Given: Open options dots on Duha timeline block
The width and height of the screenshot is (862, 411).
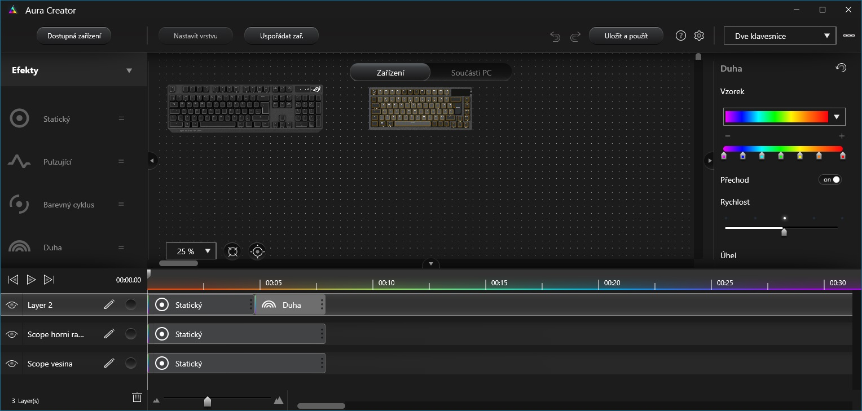Looking at the screenshot, I should 322,305.
